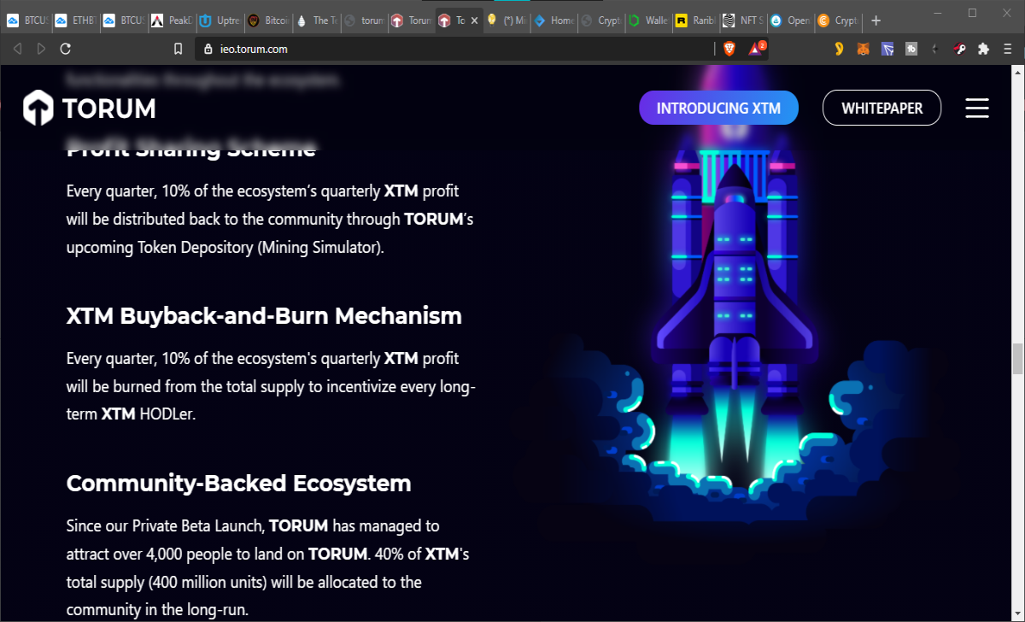Click the page's vertical scrollbar thumb
Screen dimensions: 1025x622
point(1017,359)
